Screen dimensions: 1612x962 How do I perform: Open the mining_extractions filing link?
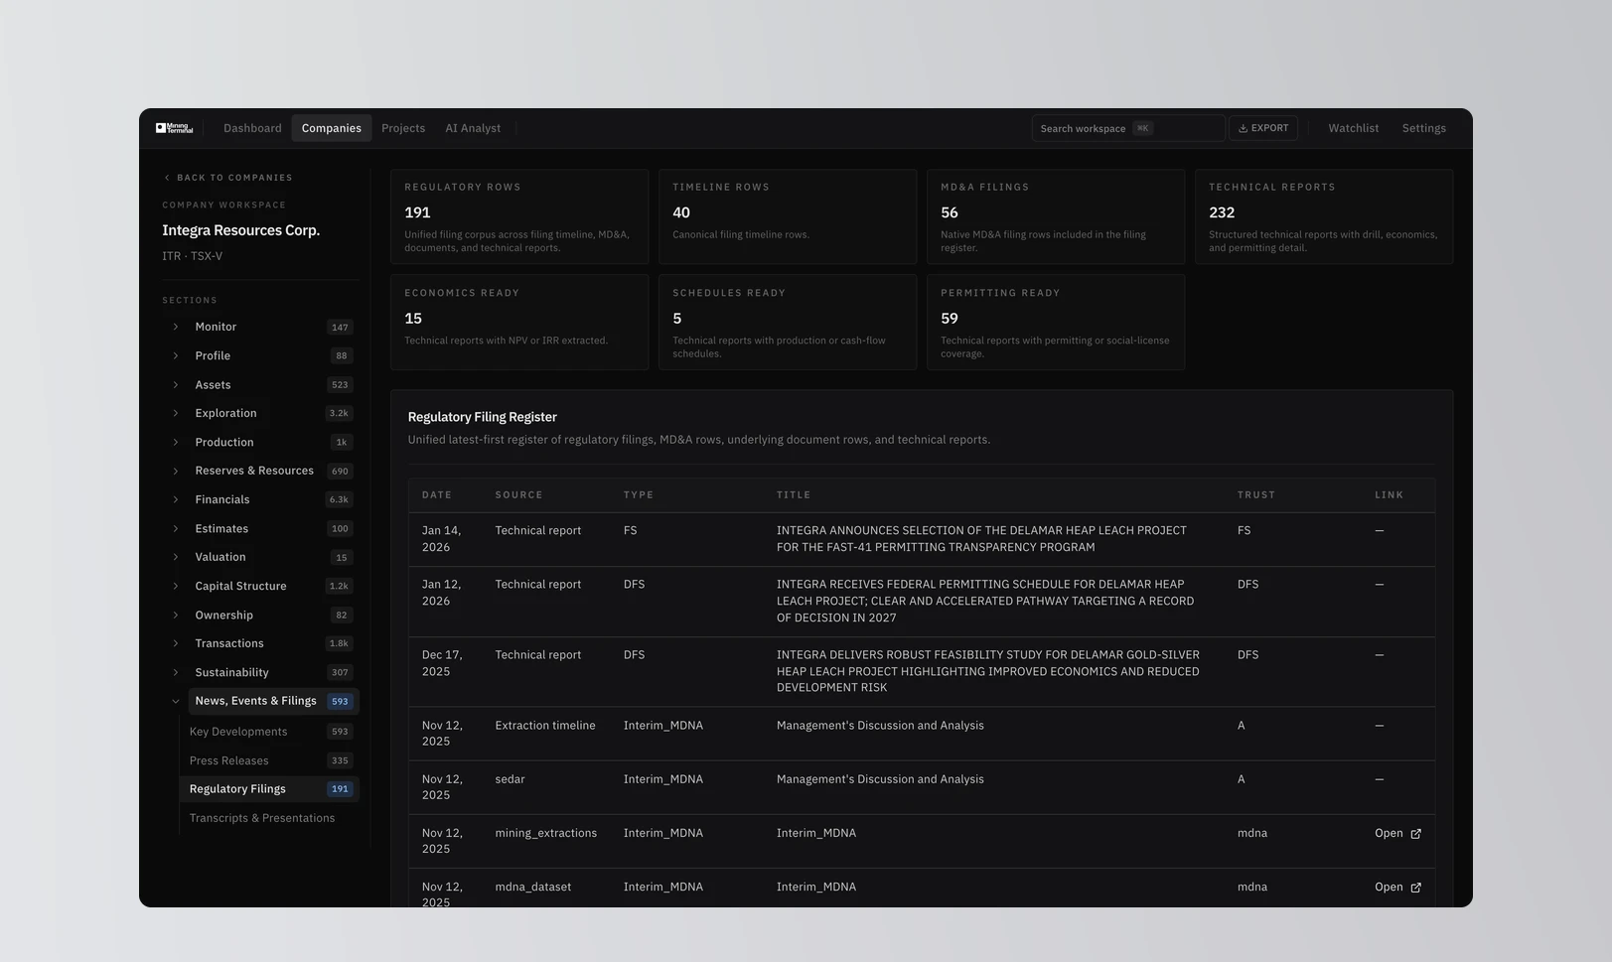tap(1397, 834)
